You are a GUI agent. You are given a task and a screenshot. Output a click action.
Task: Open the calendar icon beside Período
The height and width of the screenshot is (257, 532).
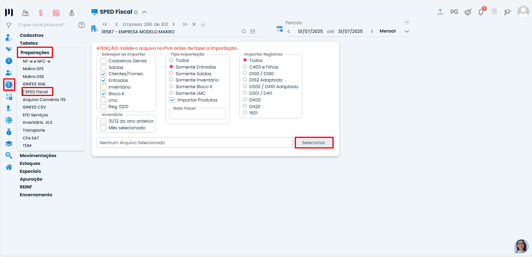[280, 29]
